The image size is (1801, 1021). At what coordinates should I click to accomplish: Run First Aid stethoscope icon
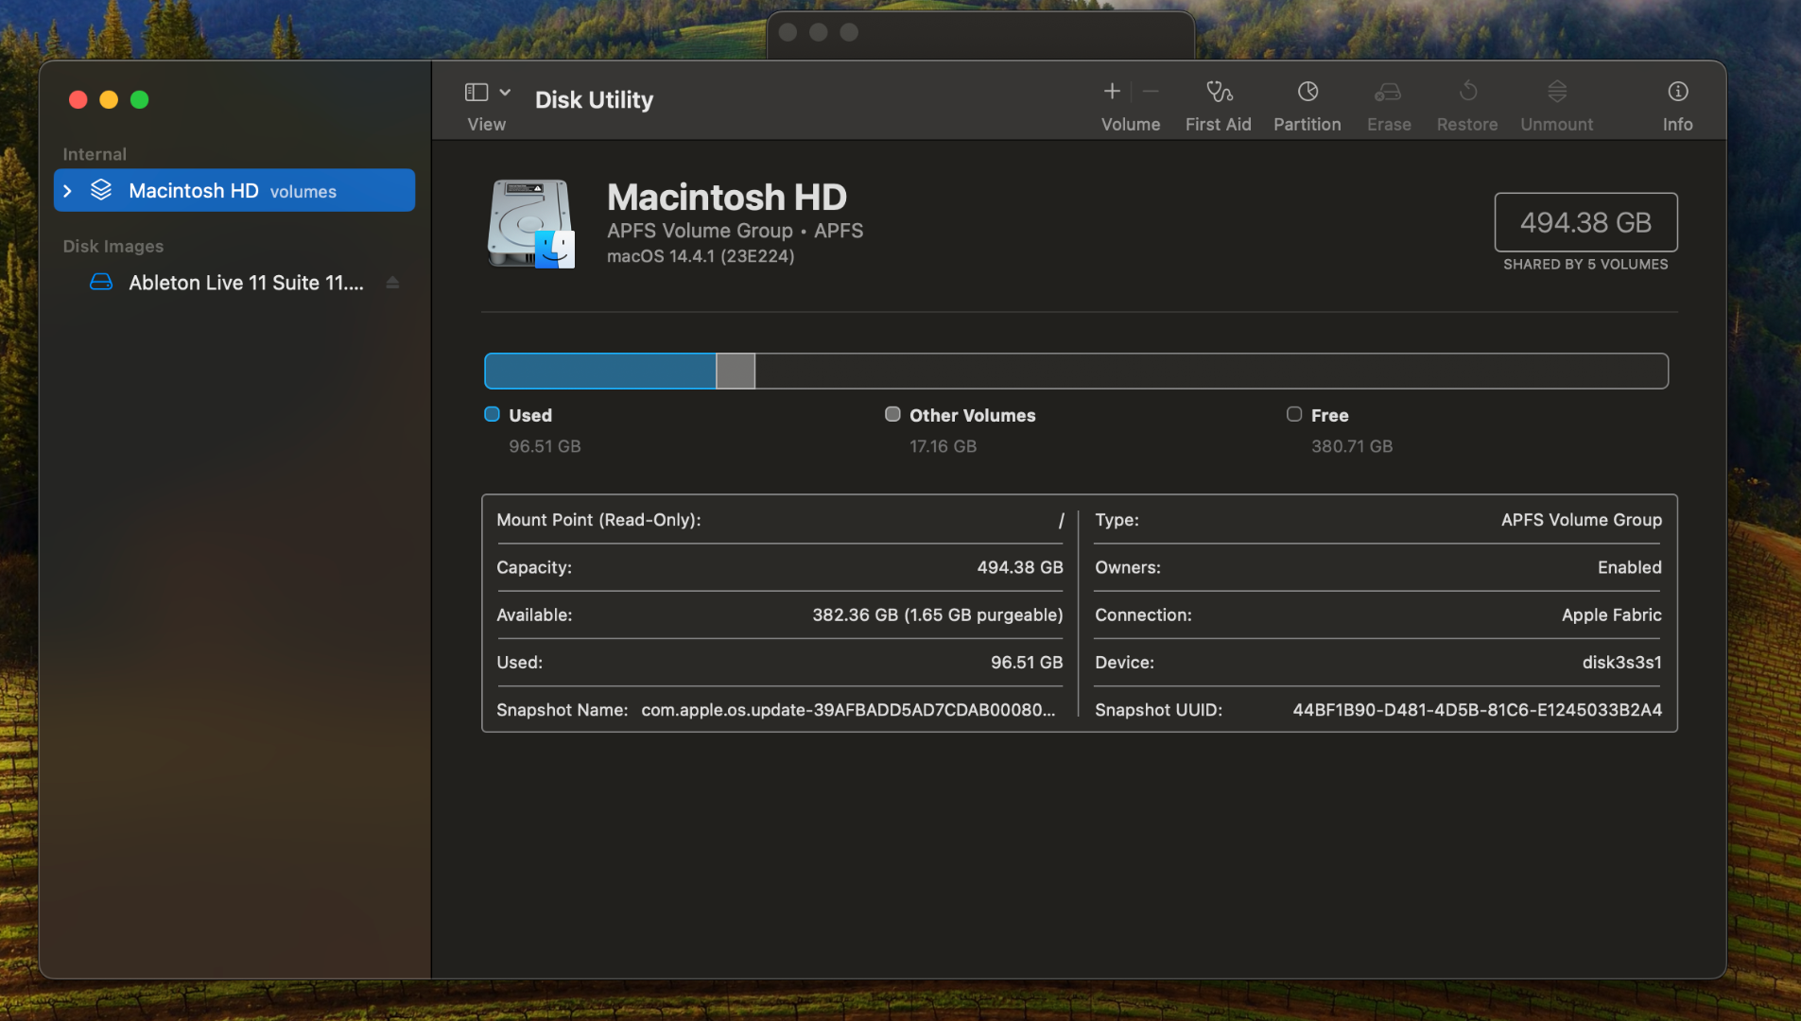pos(1219,91)
